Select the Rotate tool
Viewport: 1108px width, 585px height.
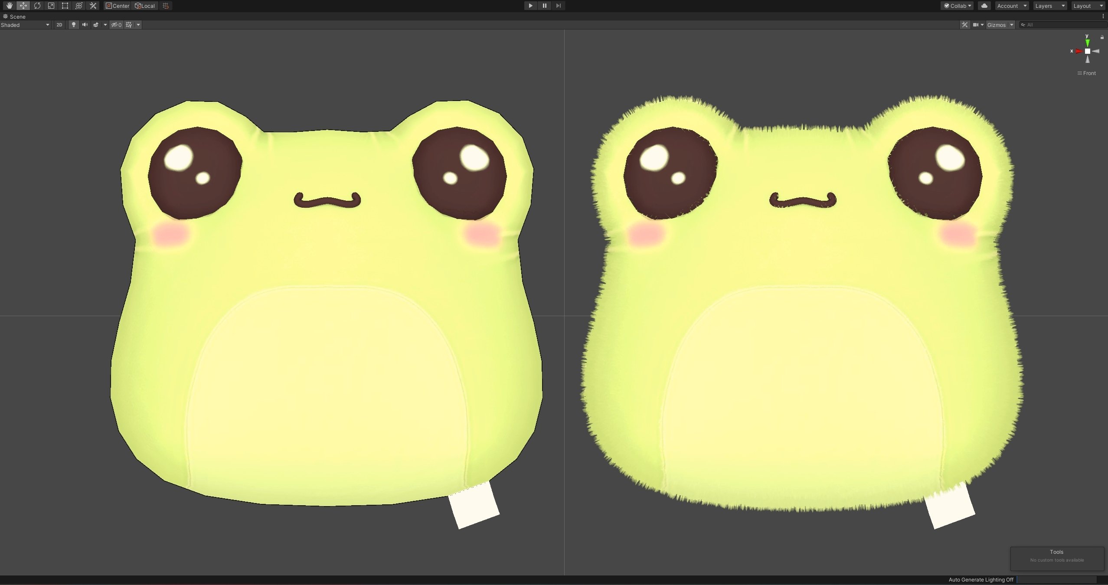37,6
